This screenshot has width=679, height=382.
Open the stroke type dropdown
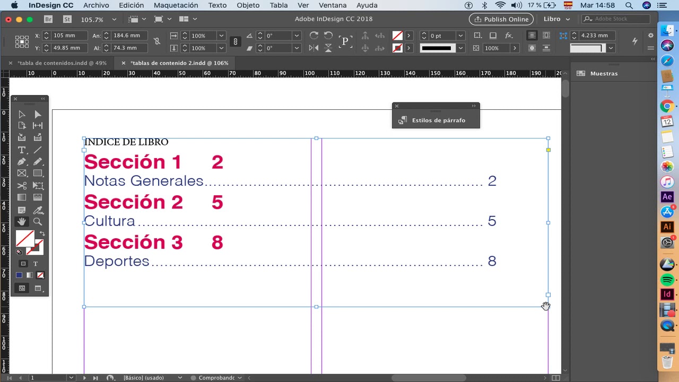point(460,48)
